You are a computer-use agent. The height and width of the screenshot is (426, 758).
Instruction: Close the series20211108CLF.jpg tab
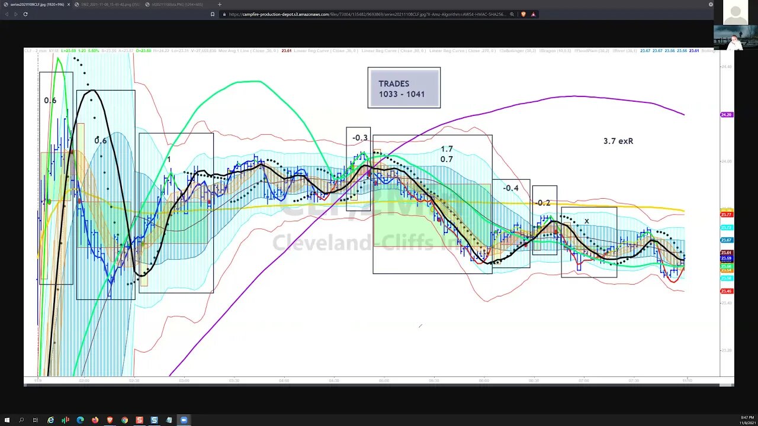[68, 4]
